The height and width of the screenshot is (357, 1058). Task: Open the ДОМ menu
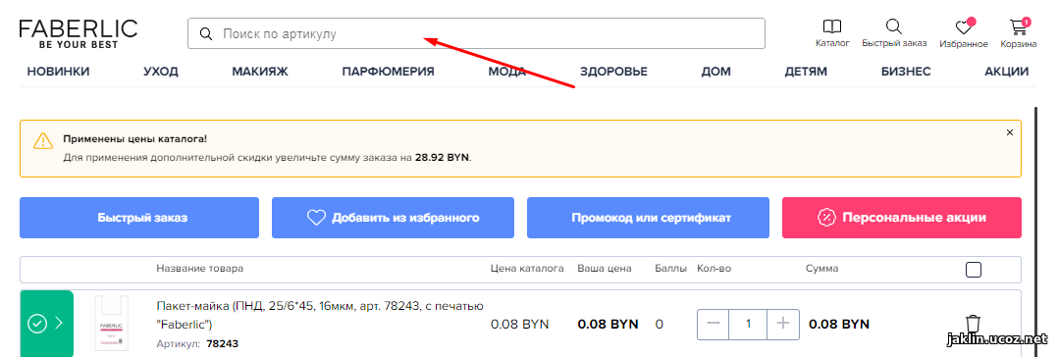point(715,72)
